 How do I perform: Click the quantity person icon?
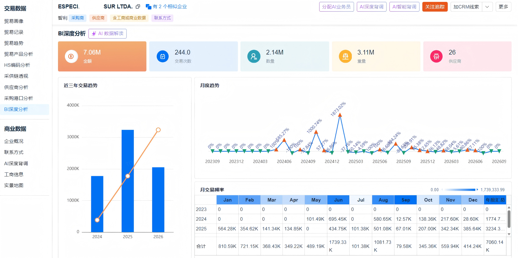(x=254, y=56)
